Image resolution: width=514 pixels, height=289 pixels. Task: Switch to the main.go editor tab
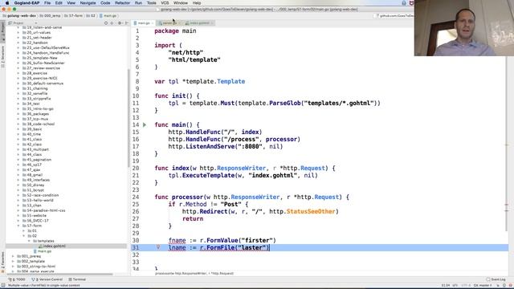[x=144, y=23]
